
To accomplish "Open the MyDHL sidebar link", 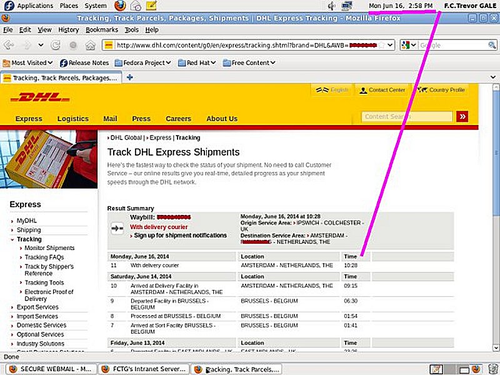I will (x=26, y=221).
